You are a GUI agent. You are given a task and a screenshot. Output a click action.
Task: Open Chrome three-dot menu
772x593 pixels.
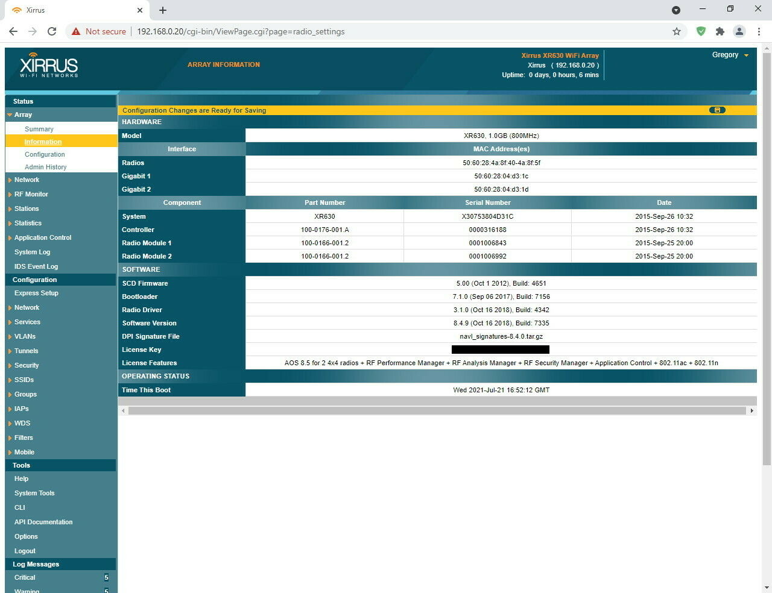pyautogui.click(x=759, y=31)
